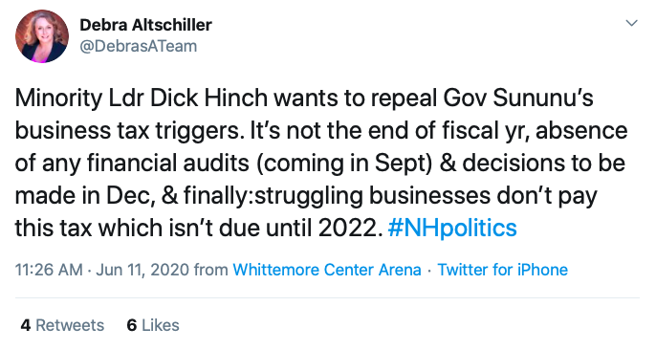This screenshot has height=350, width=656.
Task: Select the Jun 11, 2020 date
Action: 142,270
